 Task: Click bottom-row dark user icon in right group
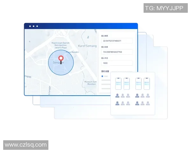(x=137, y=103)
